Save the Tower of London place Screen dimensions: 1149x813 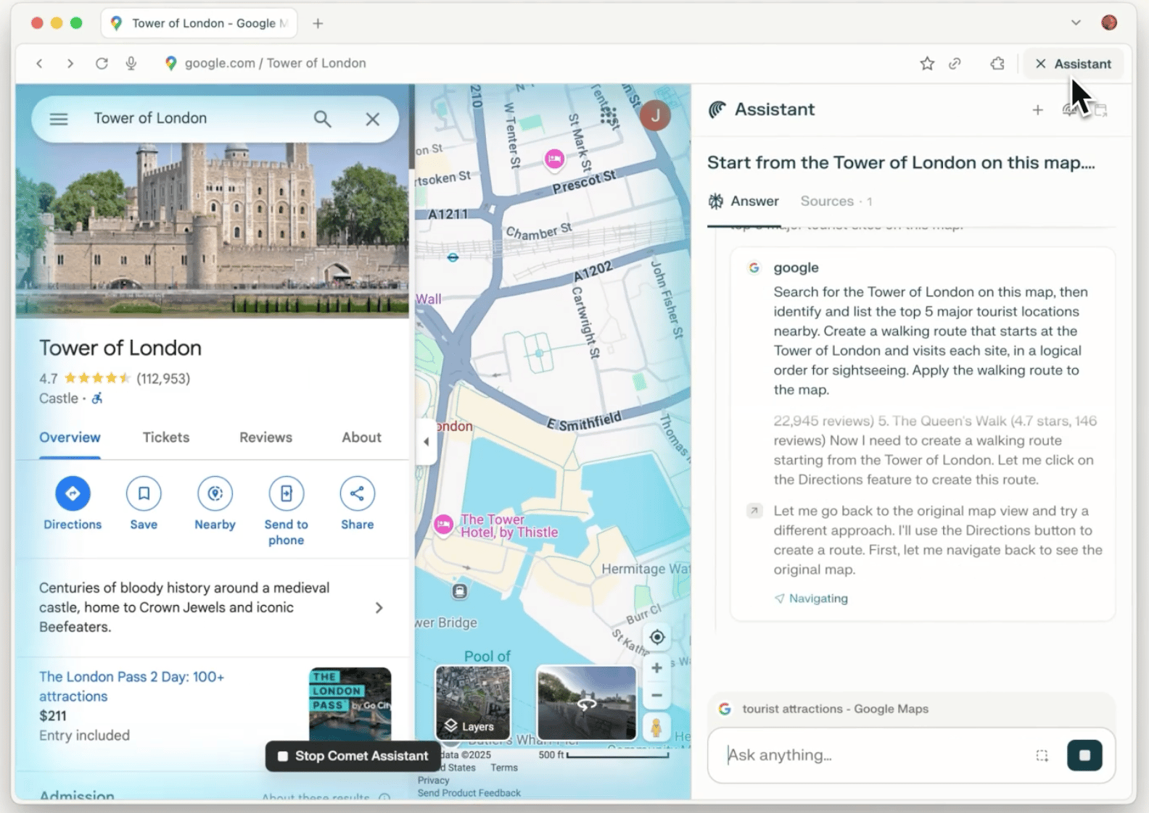[144, 504]
